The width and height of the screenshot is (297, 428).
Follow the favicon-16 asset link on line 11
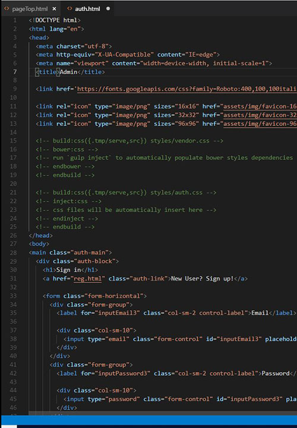tap(260, 106)
